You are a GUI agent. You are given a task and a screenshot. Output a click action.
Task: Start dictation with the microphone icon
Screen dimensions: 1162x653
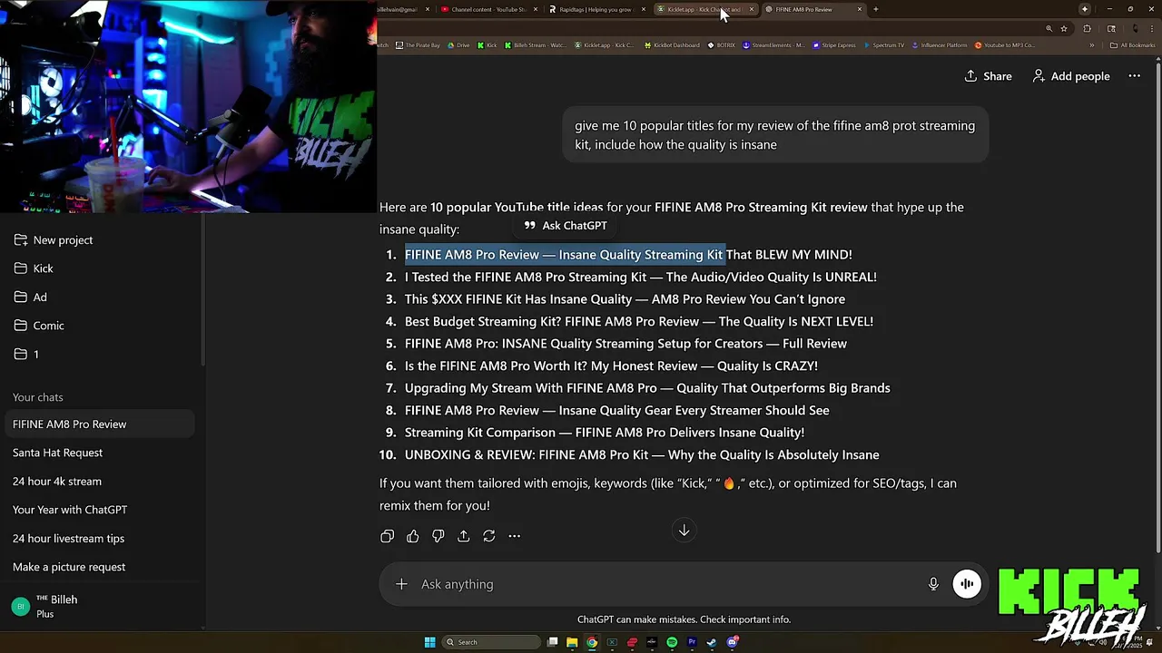933,584
